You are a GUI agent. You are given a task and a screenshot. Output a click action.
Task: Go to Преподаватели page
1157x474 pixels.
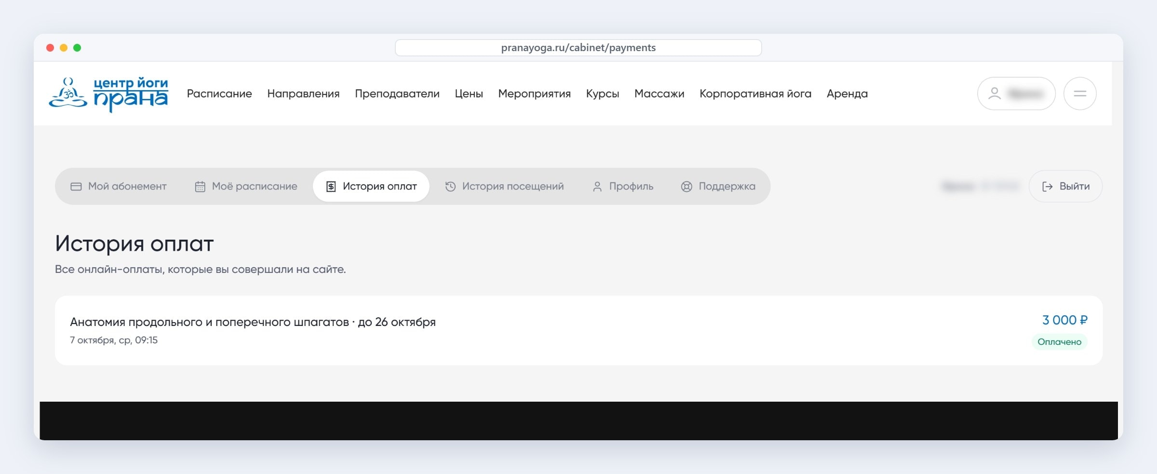pos(397,94)
